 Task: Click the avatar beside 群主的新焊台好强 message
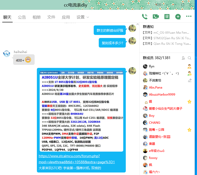point(132,28)
